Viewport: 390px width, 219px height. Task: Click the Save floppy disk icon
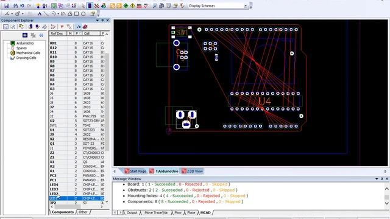[x=7, y=5]
